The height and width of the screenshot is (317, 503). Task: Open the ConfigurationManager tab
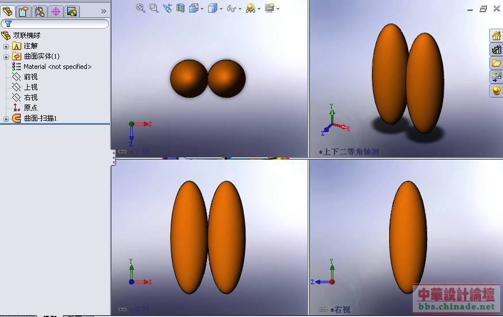(40, 11)
